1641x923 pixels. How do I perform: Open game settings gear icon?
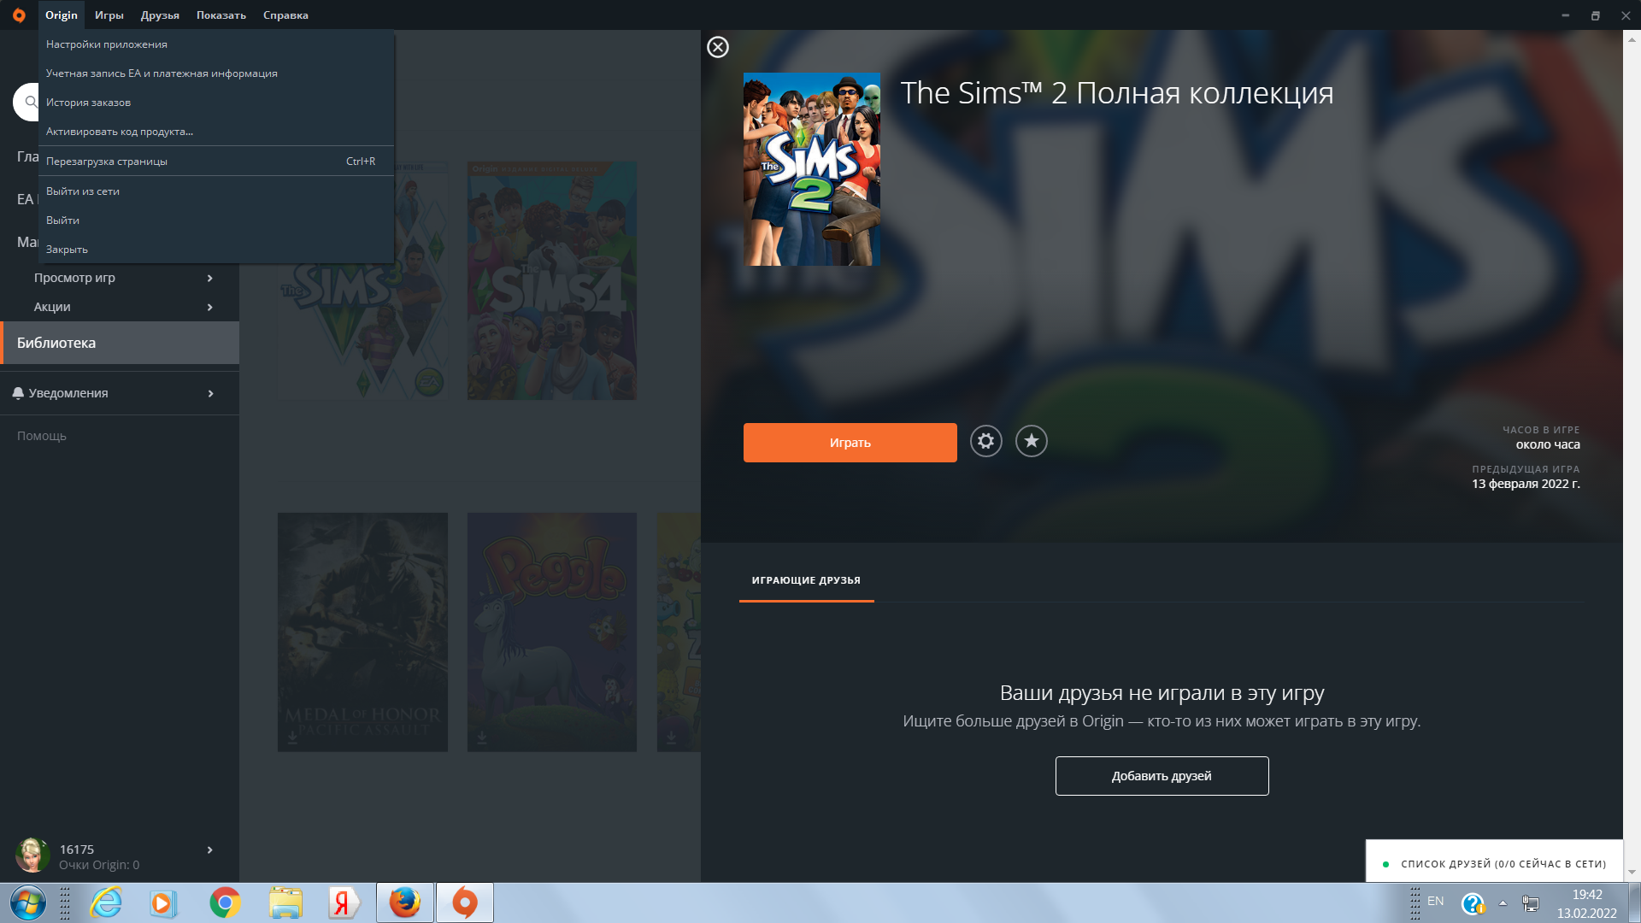(x=985, y=441)
